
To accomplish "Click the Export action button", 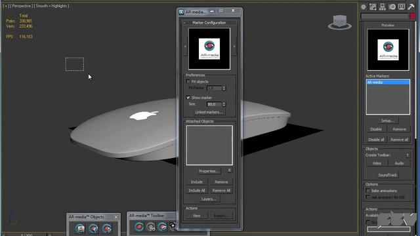I will [221, 216].
